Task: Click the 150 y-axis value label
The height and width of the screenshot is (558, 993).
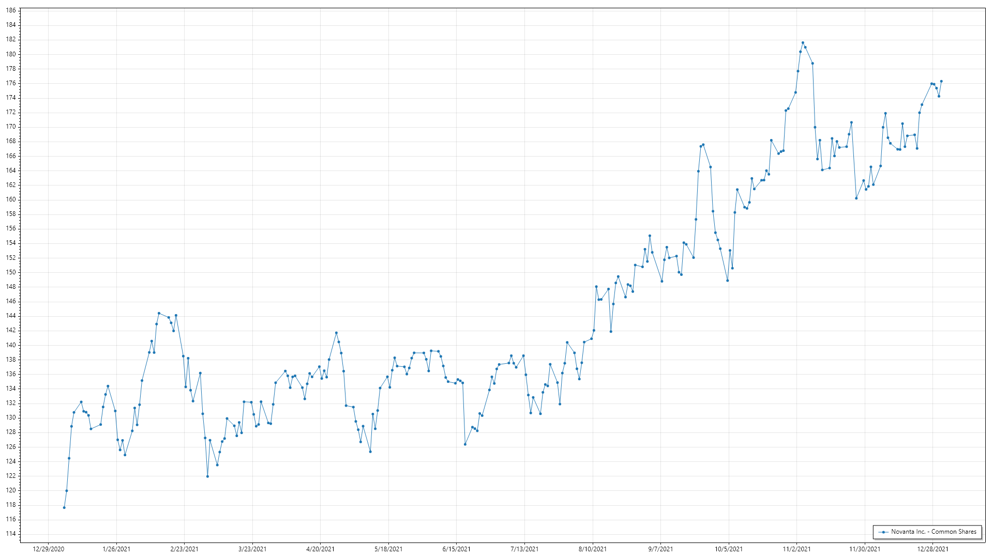Action: coord(11,272)
